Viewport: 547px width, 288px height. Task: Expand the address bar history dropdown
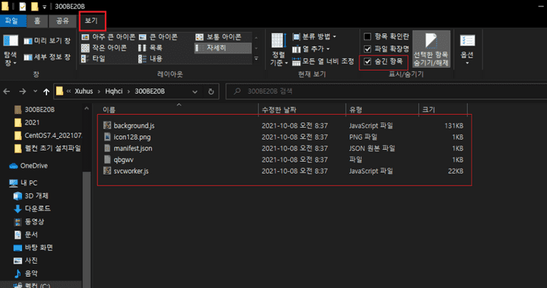pyautogui.click(x=194, y=92)
